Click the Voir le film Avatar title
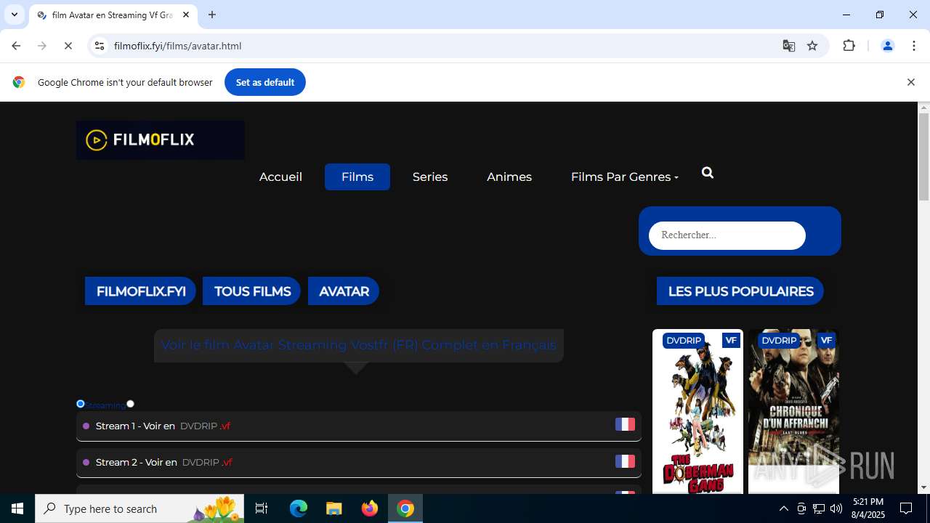Image resolution: width=930 pixels, height=523 pixels. (x=359, y=345)
